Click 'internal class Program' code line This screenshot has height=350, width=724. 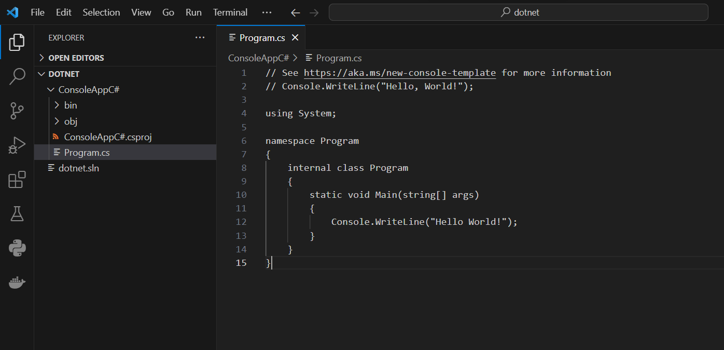pos(347,168)
